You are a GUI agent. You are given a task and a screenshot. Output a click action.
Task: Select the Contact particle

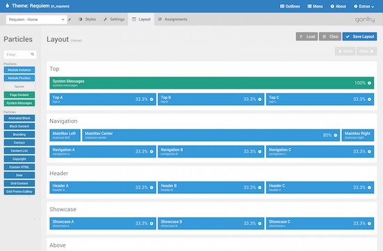(19, 143)
